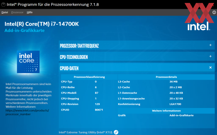Open the intel.com processor_number link
The width and height of the screenshot is (217, 135).
point(27,112)
